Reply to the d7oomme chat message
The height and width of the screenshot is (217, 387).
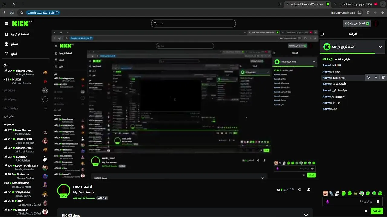coord(369,77)
